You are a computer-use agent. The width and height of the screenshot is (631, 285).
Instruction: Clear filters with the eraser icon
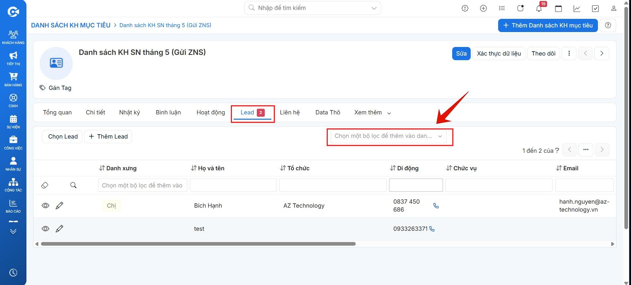[x=45, y=185]
